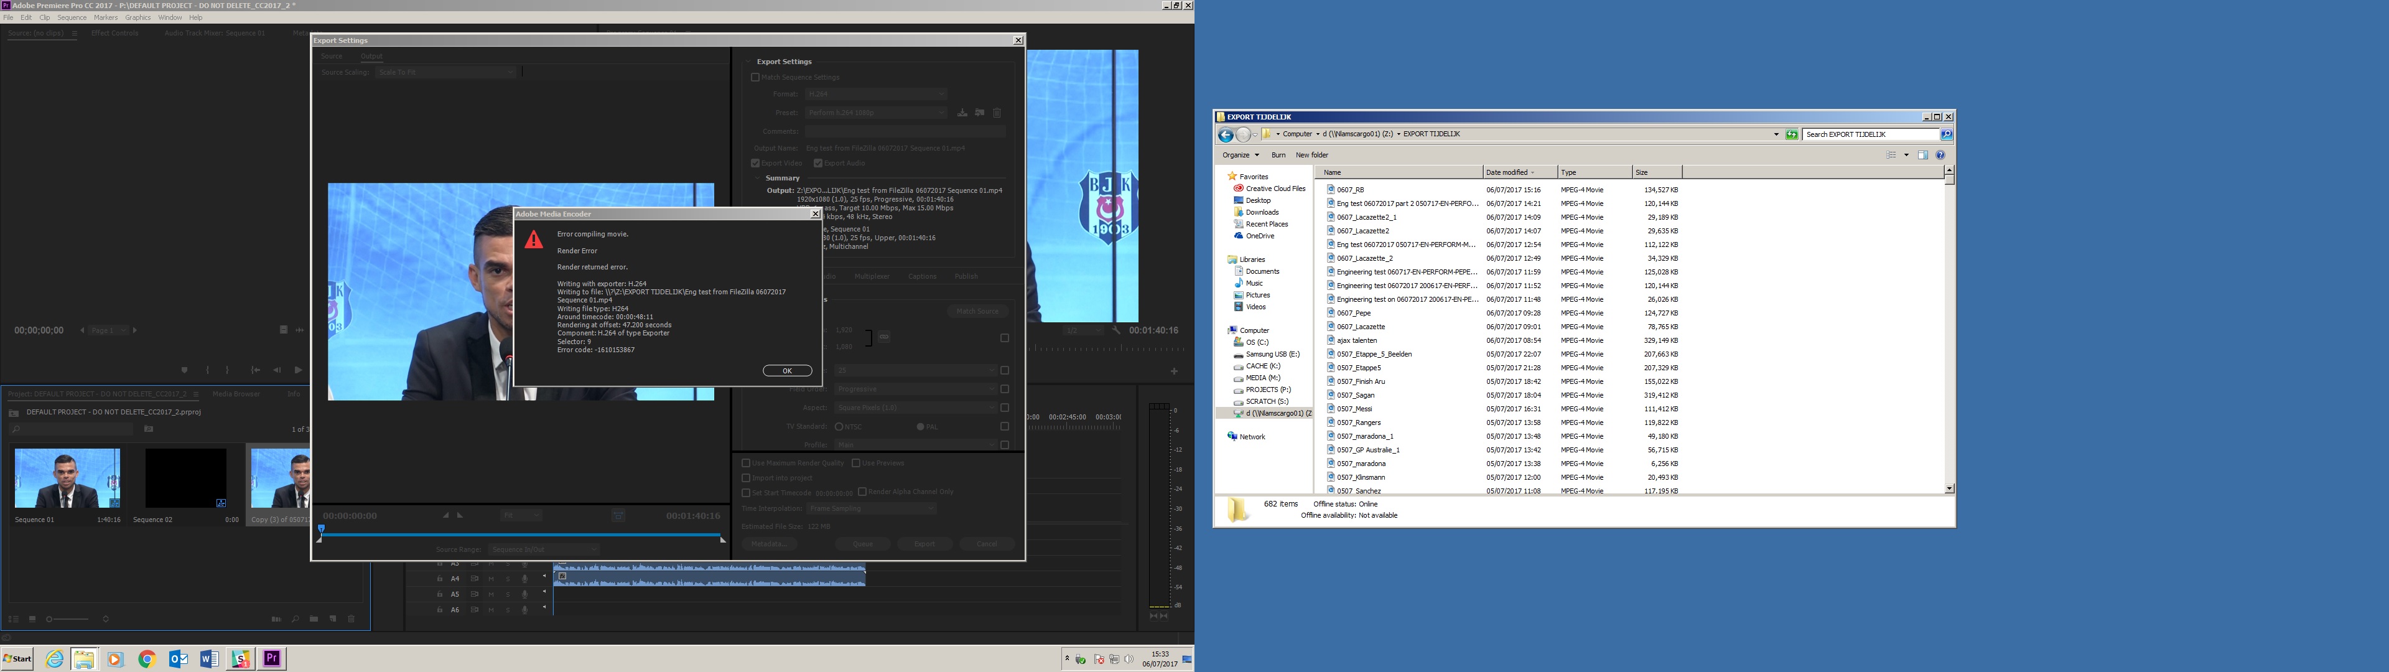
Task: Open Google Chrome from the taskbar
Action: [x=147, y=659]
